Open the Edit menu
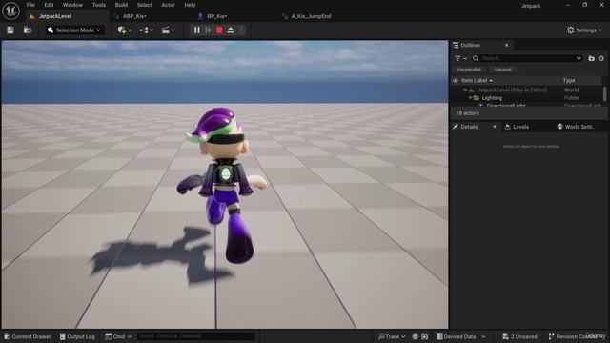This screenshot has width=610, height=343. point(49,5)
